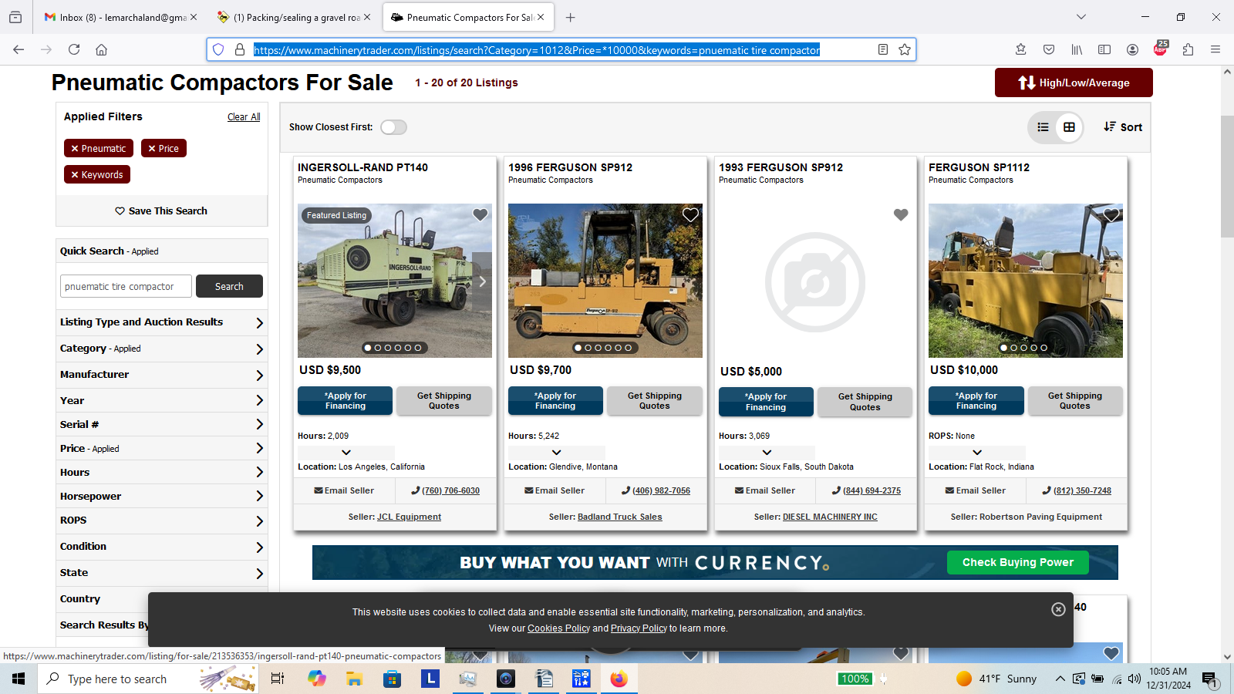Open JCL Equipment seller link
Image resolution: width=1234 pixels, height=694 pixels.
[x=409, y=517]
